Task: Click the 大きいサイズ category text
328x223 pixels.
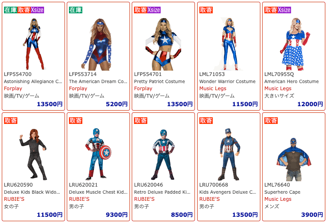Action: click(279, 96)
